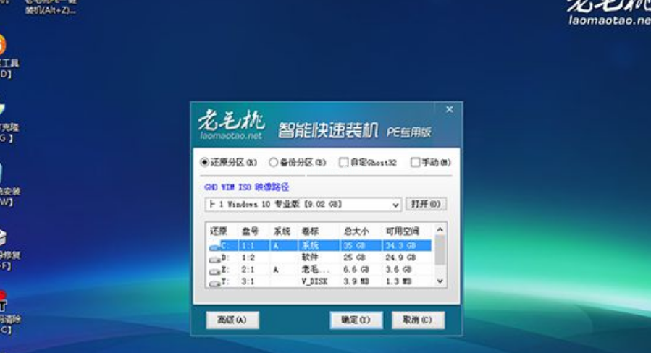Select the 还原分区 (R) radio button
This screenshot has width=651, height=353.
click(204, 163)
